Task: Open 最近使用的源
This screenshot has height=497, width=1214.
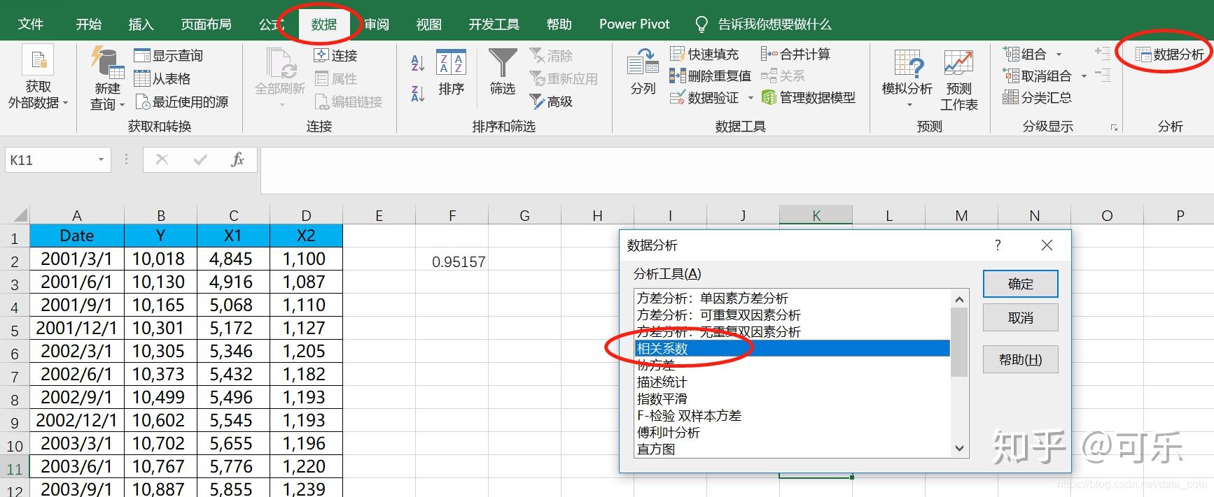Action: click(x=181, y=102)
